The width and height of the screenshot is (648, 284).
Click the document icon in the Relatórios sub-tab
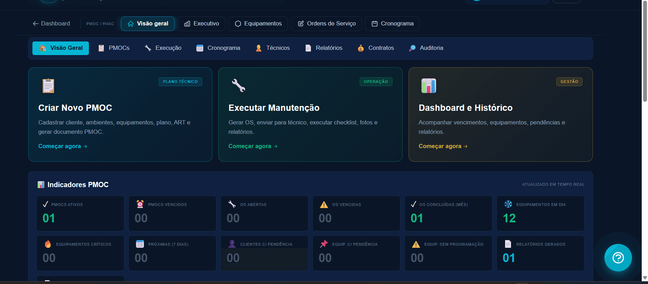[308, 48]
